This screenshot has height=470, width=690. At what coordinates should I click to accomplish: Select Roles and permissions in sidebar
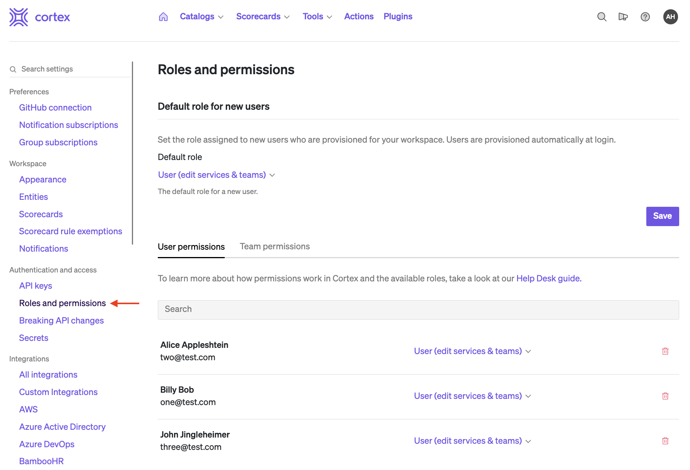pyautogui.click(x=62, y=303)
